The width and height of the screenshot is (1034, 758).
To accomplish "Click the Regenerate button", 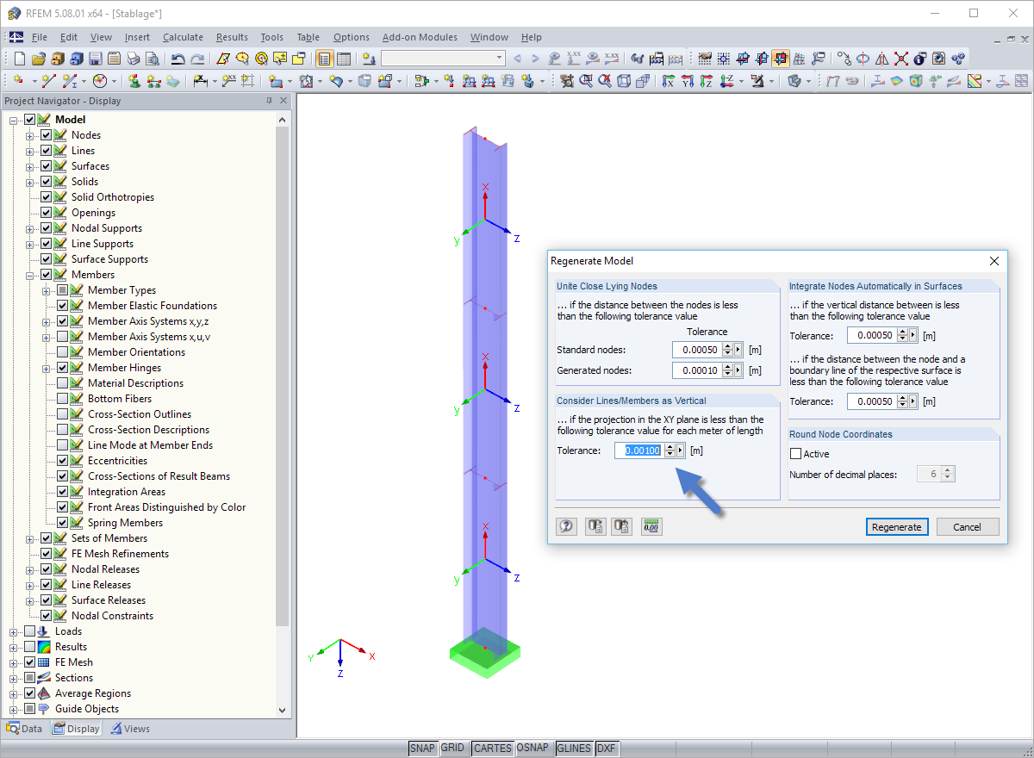I will pos(897,526).
